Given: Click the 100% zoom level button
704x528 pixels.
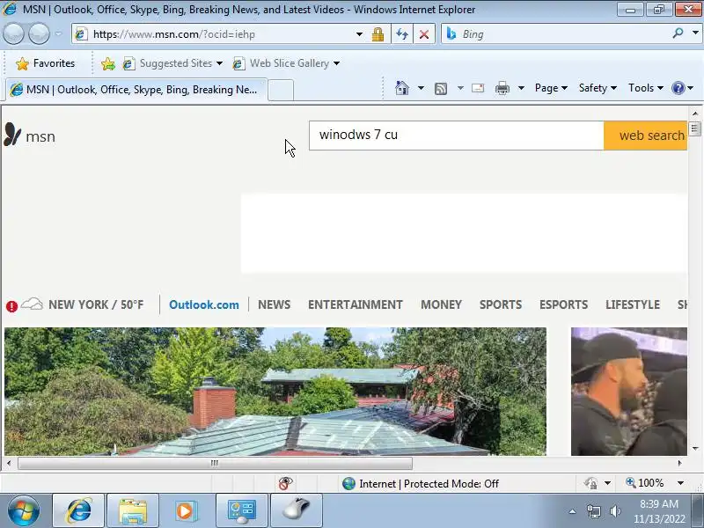Looking at the screenshot, I should coord(644,483).
